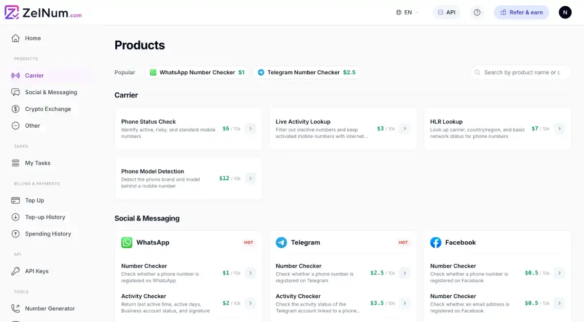Click the Telegram HOT badge
This screenshot has height=322, width=584.
coord(403,242)
